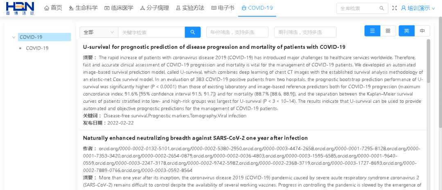
Task: Click the magnifier in global search box
Action: click(x=382, y=8)
